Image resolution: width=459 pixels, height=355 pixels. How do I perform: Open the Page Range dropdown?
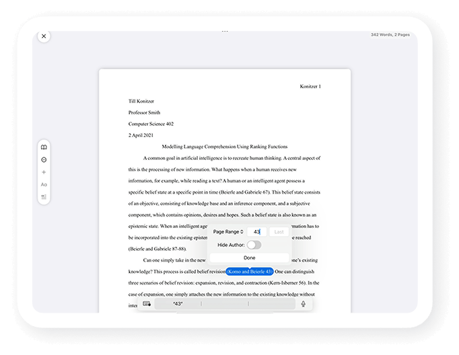pyautogui.click(x=228, y=232)
